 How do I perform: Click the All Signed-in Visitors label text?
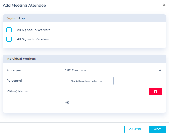coord(33,39)
